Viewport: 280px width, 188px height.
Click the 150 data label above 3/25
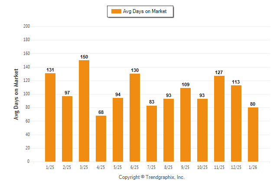point(84,57)
